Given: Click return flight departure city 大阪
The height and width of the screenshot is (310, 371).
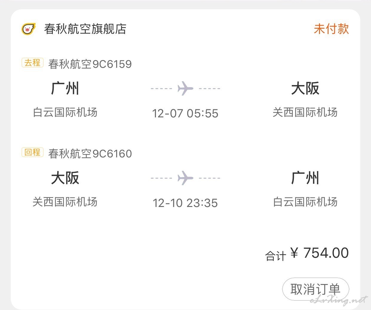Looking at the screenshot, I should [65, 178].
